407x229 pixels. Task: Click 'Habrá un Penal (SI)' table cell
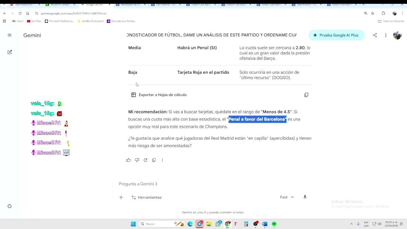(x=197, y=48)
